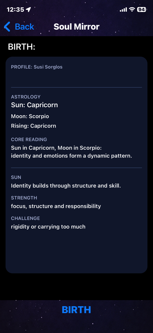Image resolution: width=153 pixels, height=333 pixels.
Task: Tap the Soul Mirror title
Action: 76,27
